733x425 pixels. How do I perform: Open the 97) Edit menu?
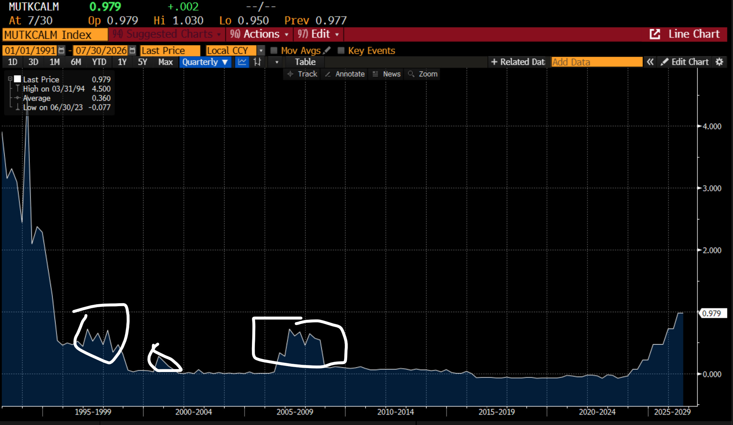[318, 34]
